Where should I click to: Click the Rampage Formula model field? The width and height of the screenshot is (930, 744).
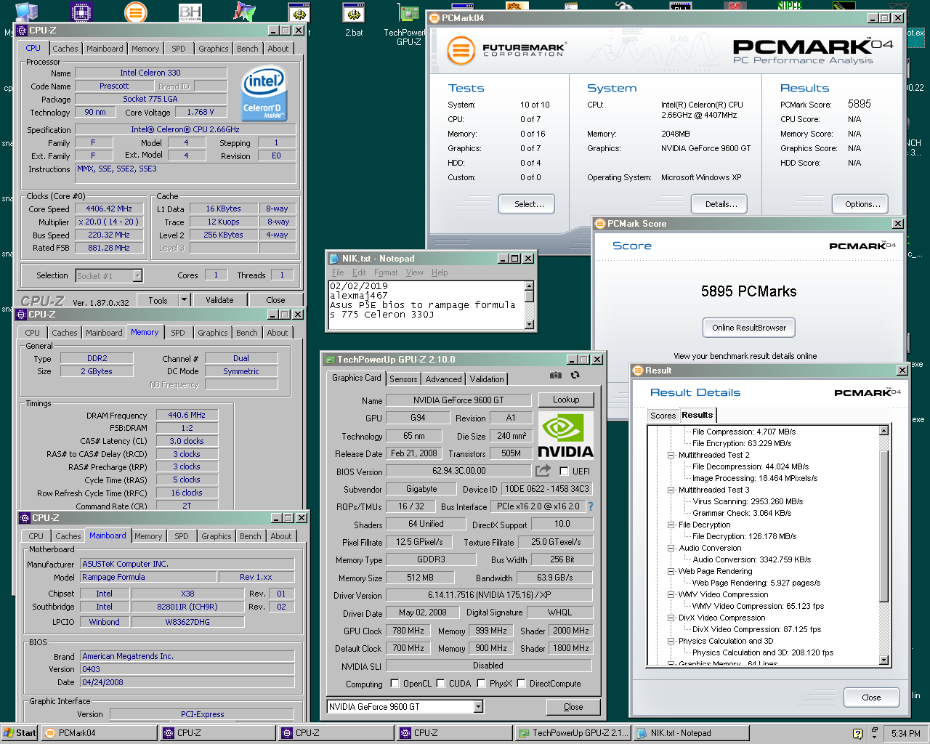148,577
